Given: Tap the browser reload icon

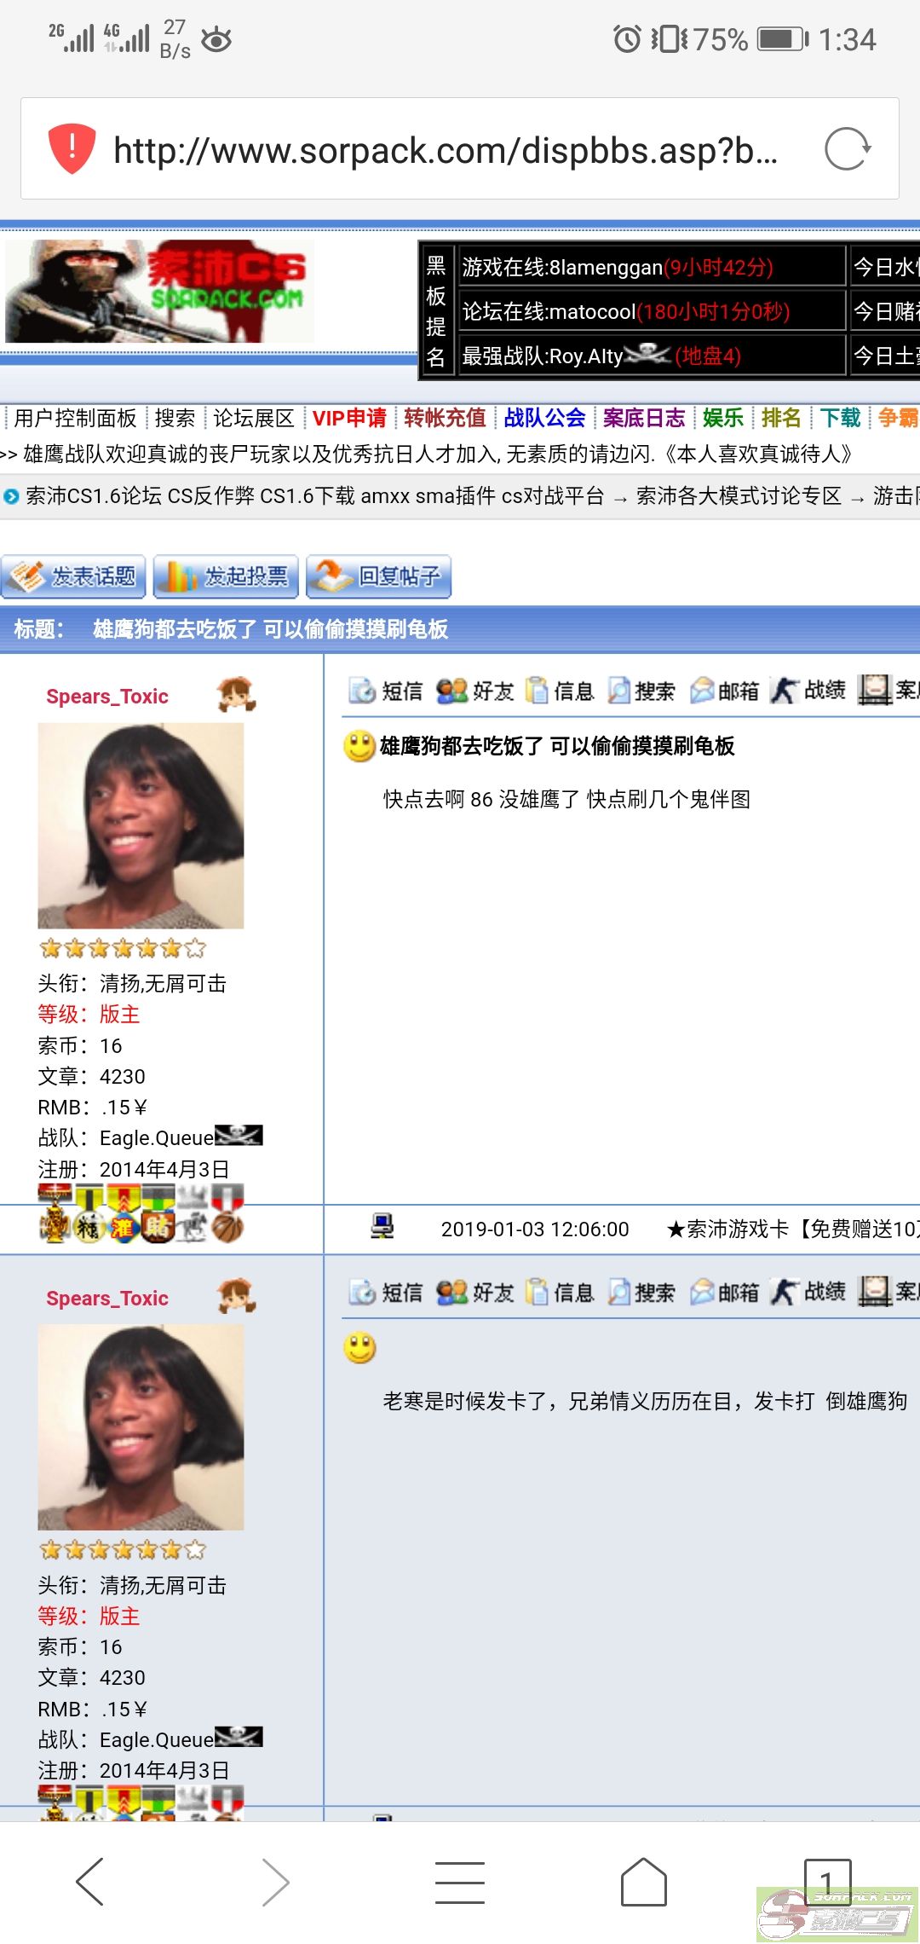Looking at the screenshot, I should [x=848, y=150].
